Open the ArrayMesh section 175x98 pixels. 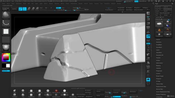159,45
